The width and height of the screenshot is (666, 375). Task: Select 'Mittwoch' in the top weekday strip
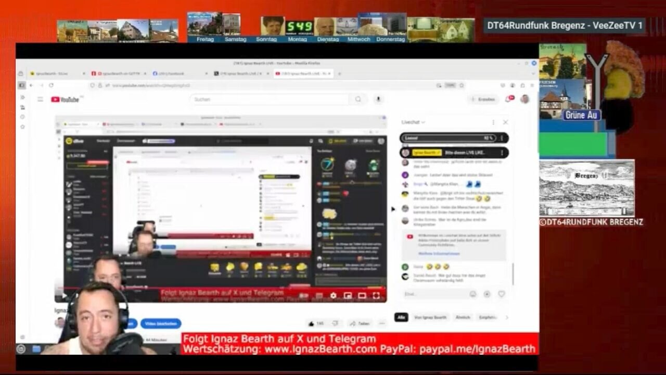coord(358,39)
